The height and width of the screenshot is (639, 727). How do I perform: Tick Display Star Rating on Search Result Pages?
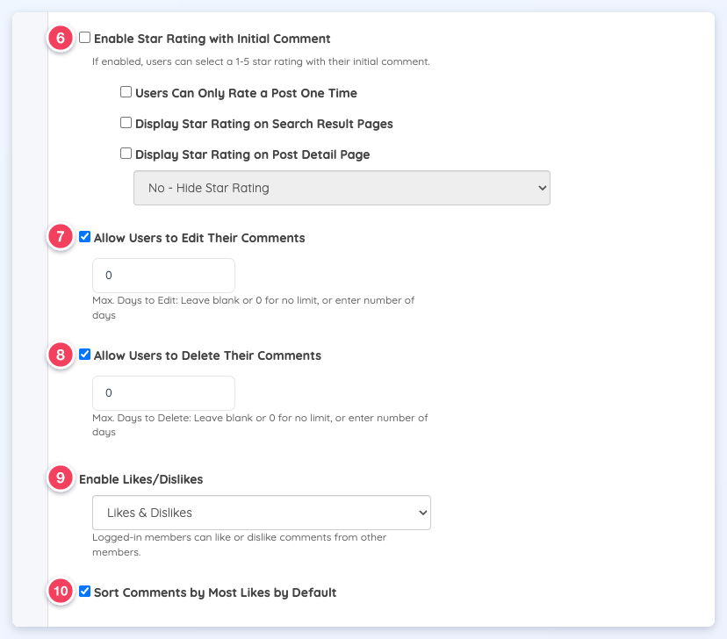coord(126,122)
